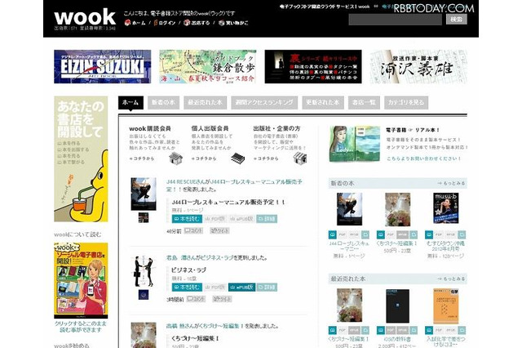This screenshot has width=522, height=348.
Task: Open J44ロープレスキューマニュアル販売予定 title
Action: pyautogui.click(x=228, y=202)
